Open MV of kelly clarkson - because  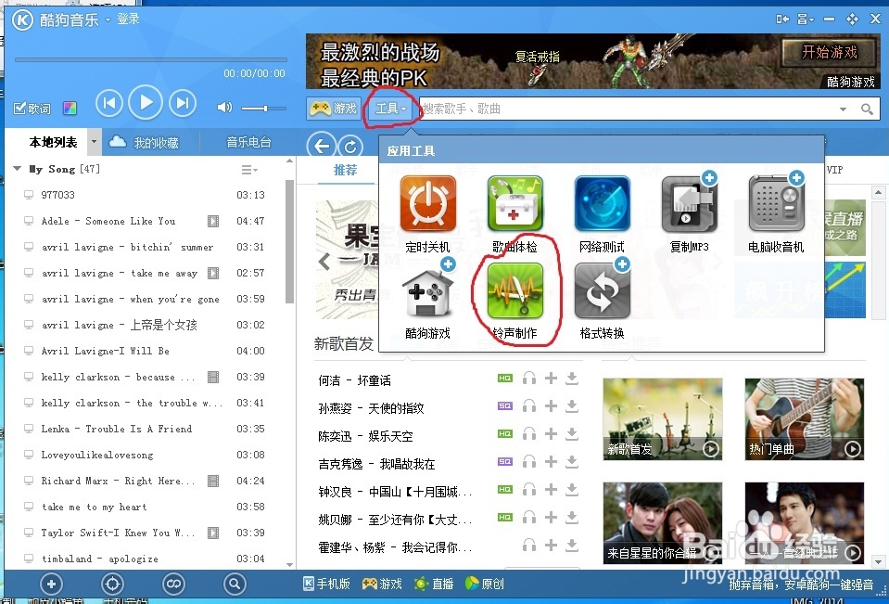(x=213, y=377)
